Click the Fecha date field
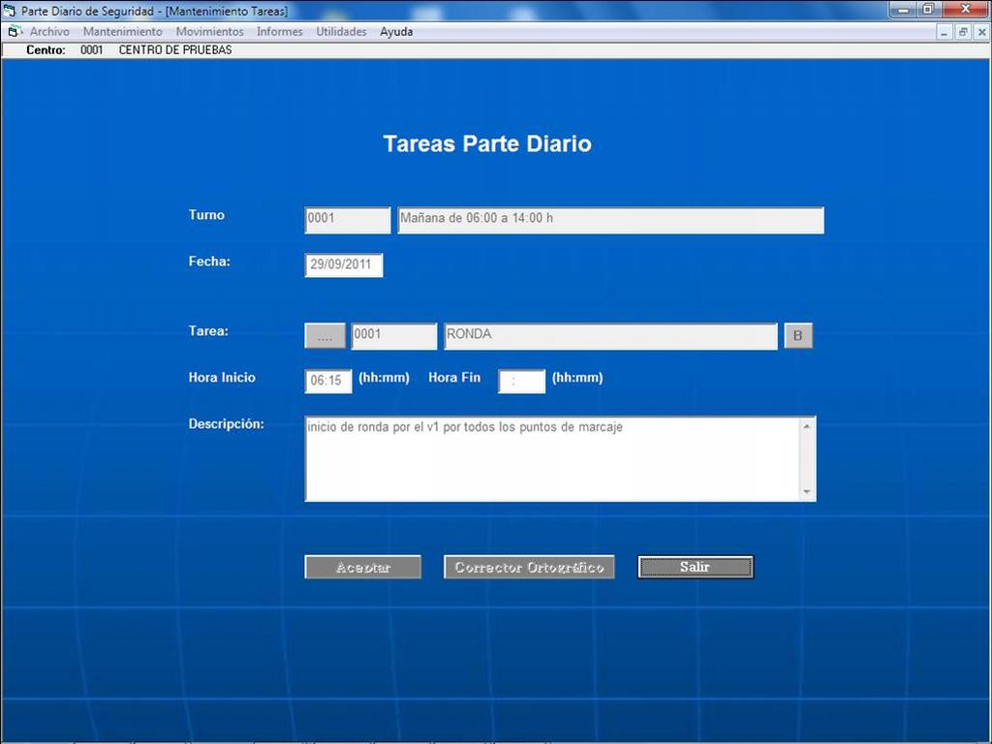Image resolution: width=992 pixels, height=744 pixels. click(x=344, y=265)
